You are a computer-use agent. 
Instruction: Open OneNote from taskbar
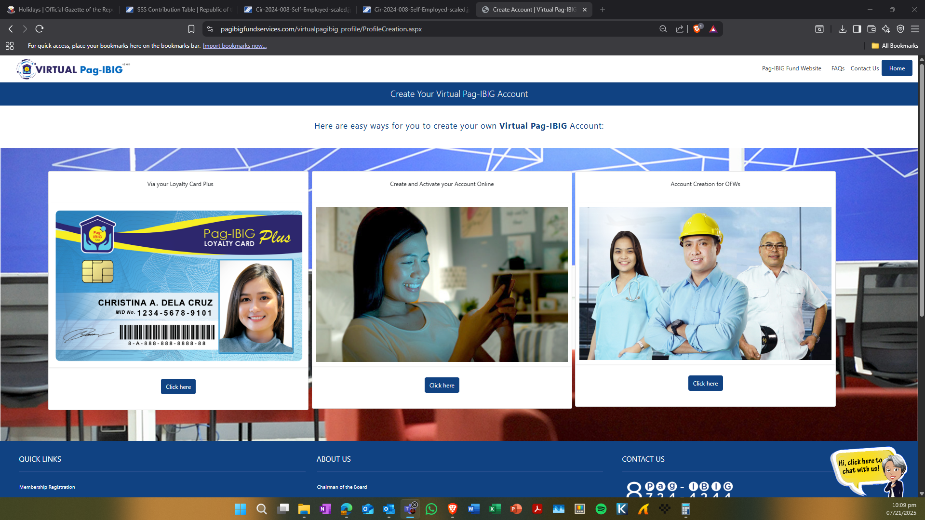pyautogui.click(x=325, y=509)
